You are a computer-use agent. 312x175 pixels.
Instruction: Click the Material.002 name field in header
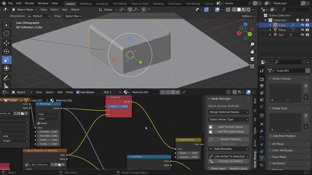(146, 92)
